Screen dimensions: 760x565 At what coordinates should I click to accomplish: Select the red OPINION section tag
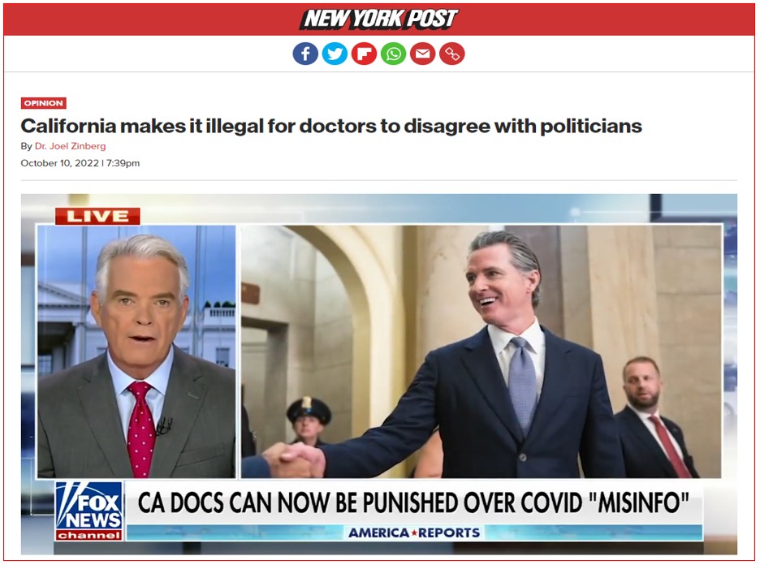(44, 103)
